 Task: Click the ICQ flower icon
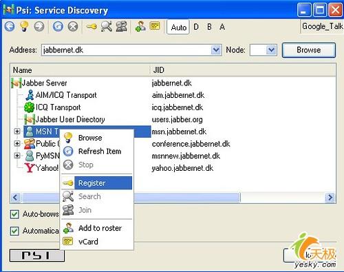click(x=29, y=107)
